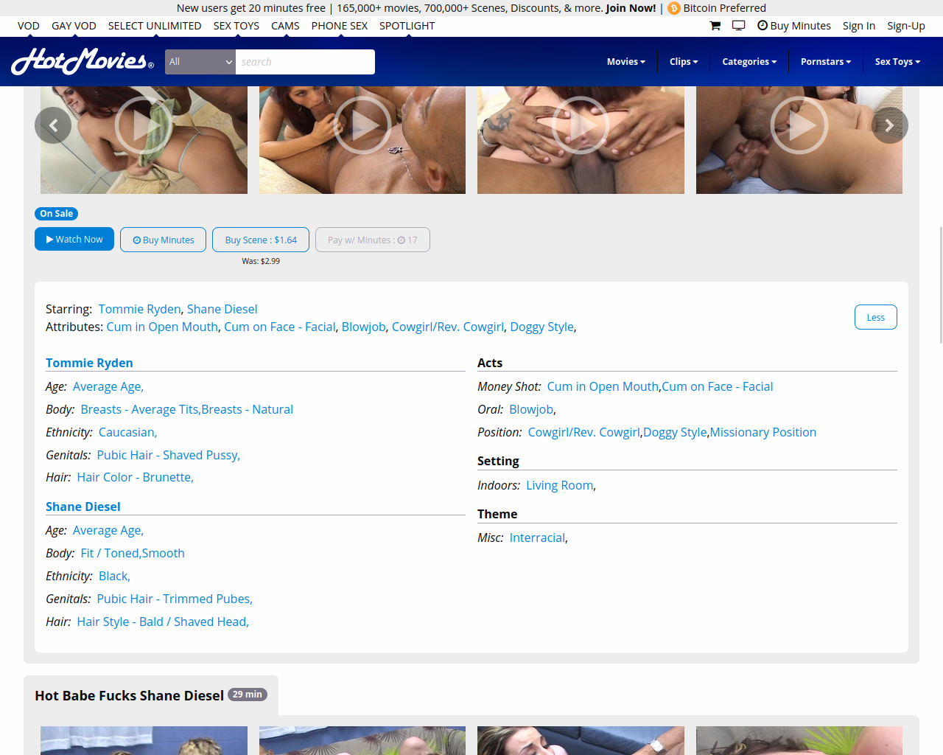Open the VOD tab

click(x=29, y=26)
